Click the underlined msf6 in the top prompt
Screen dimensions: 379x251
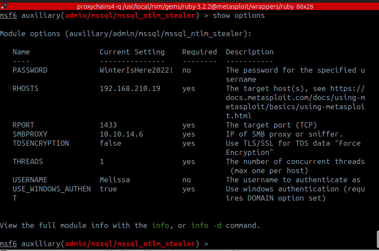tap(8, 16)
